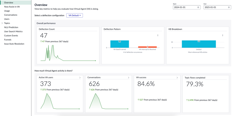
Task: Open the Usage page
Action: (x=7, y=11)
